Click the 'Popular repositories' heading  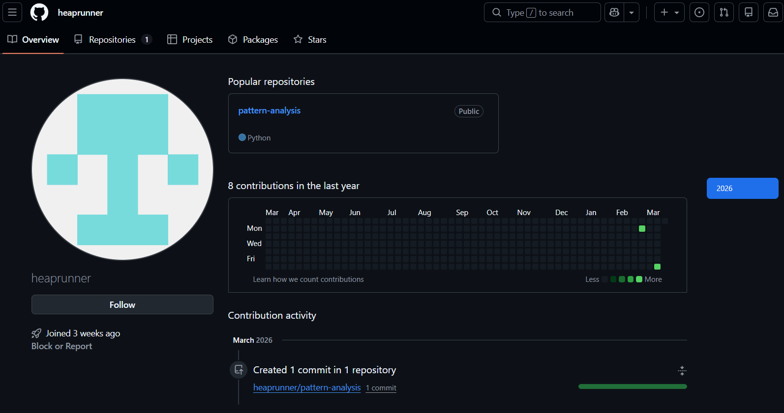(271, 82)
